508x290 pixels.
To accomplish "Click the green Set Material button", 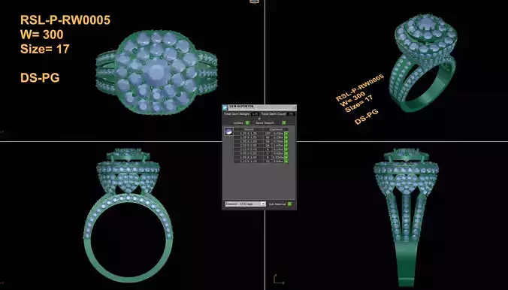I will click(289, 204).
